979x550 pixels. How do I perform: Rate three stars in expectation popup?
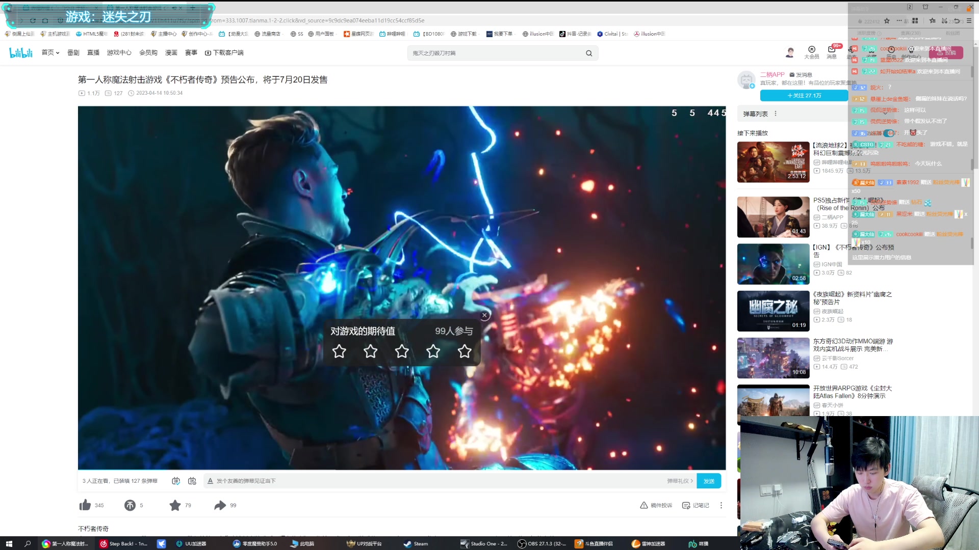click(402, 351)
